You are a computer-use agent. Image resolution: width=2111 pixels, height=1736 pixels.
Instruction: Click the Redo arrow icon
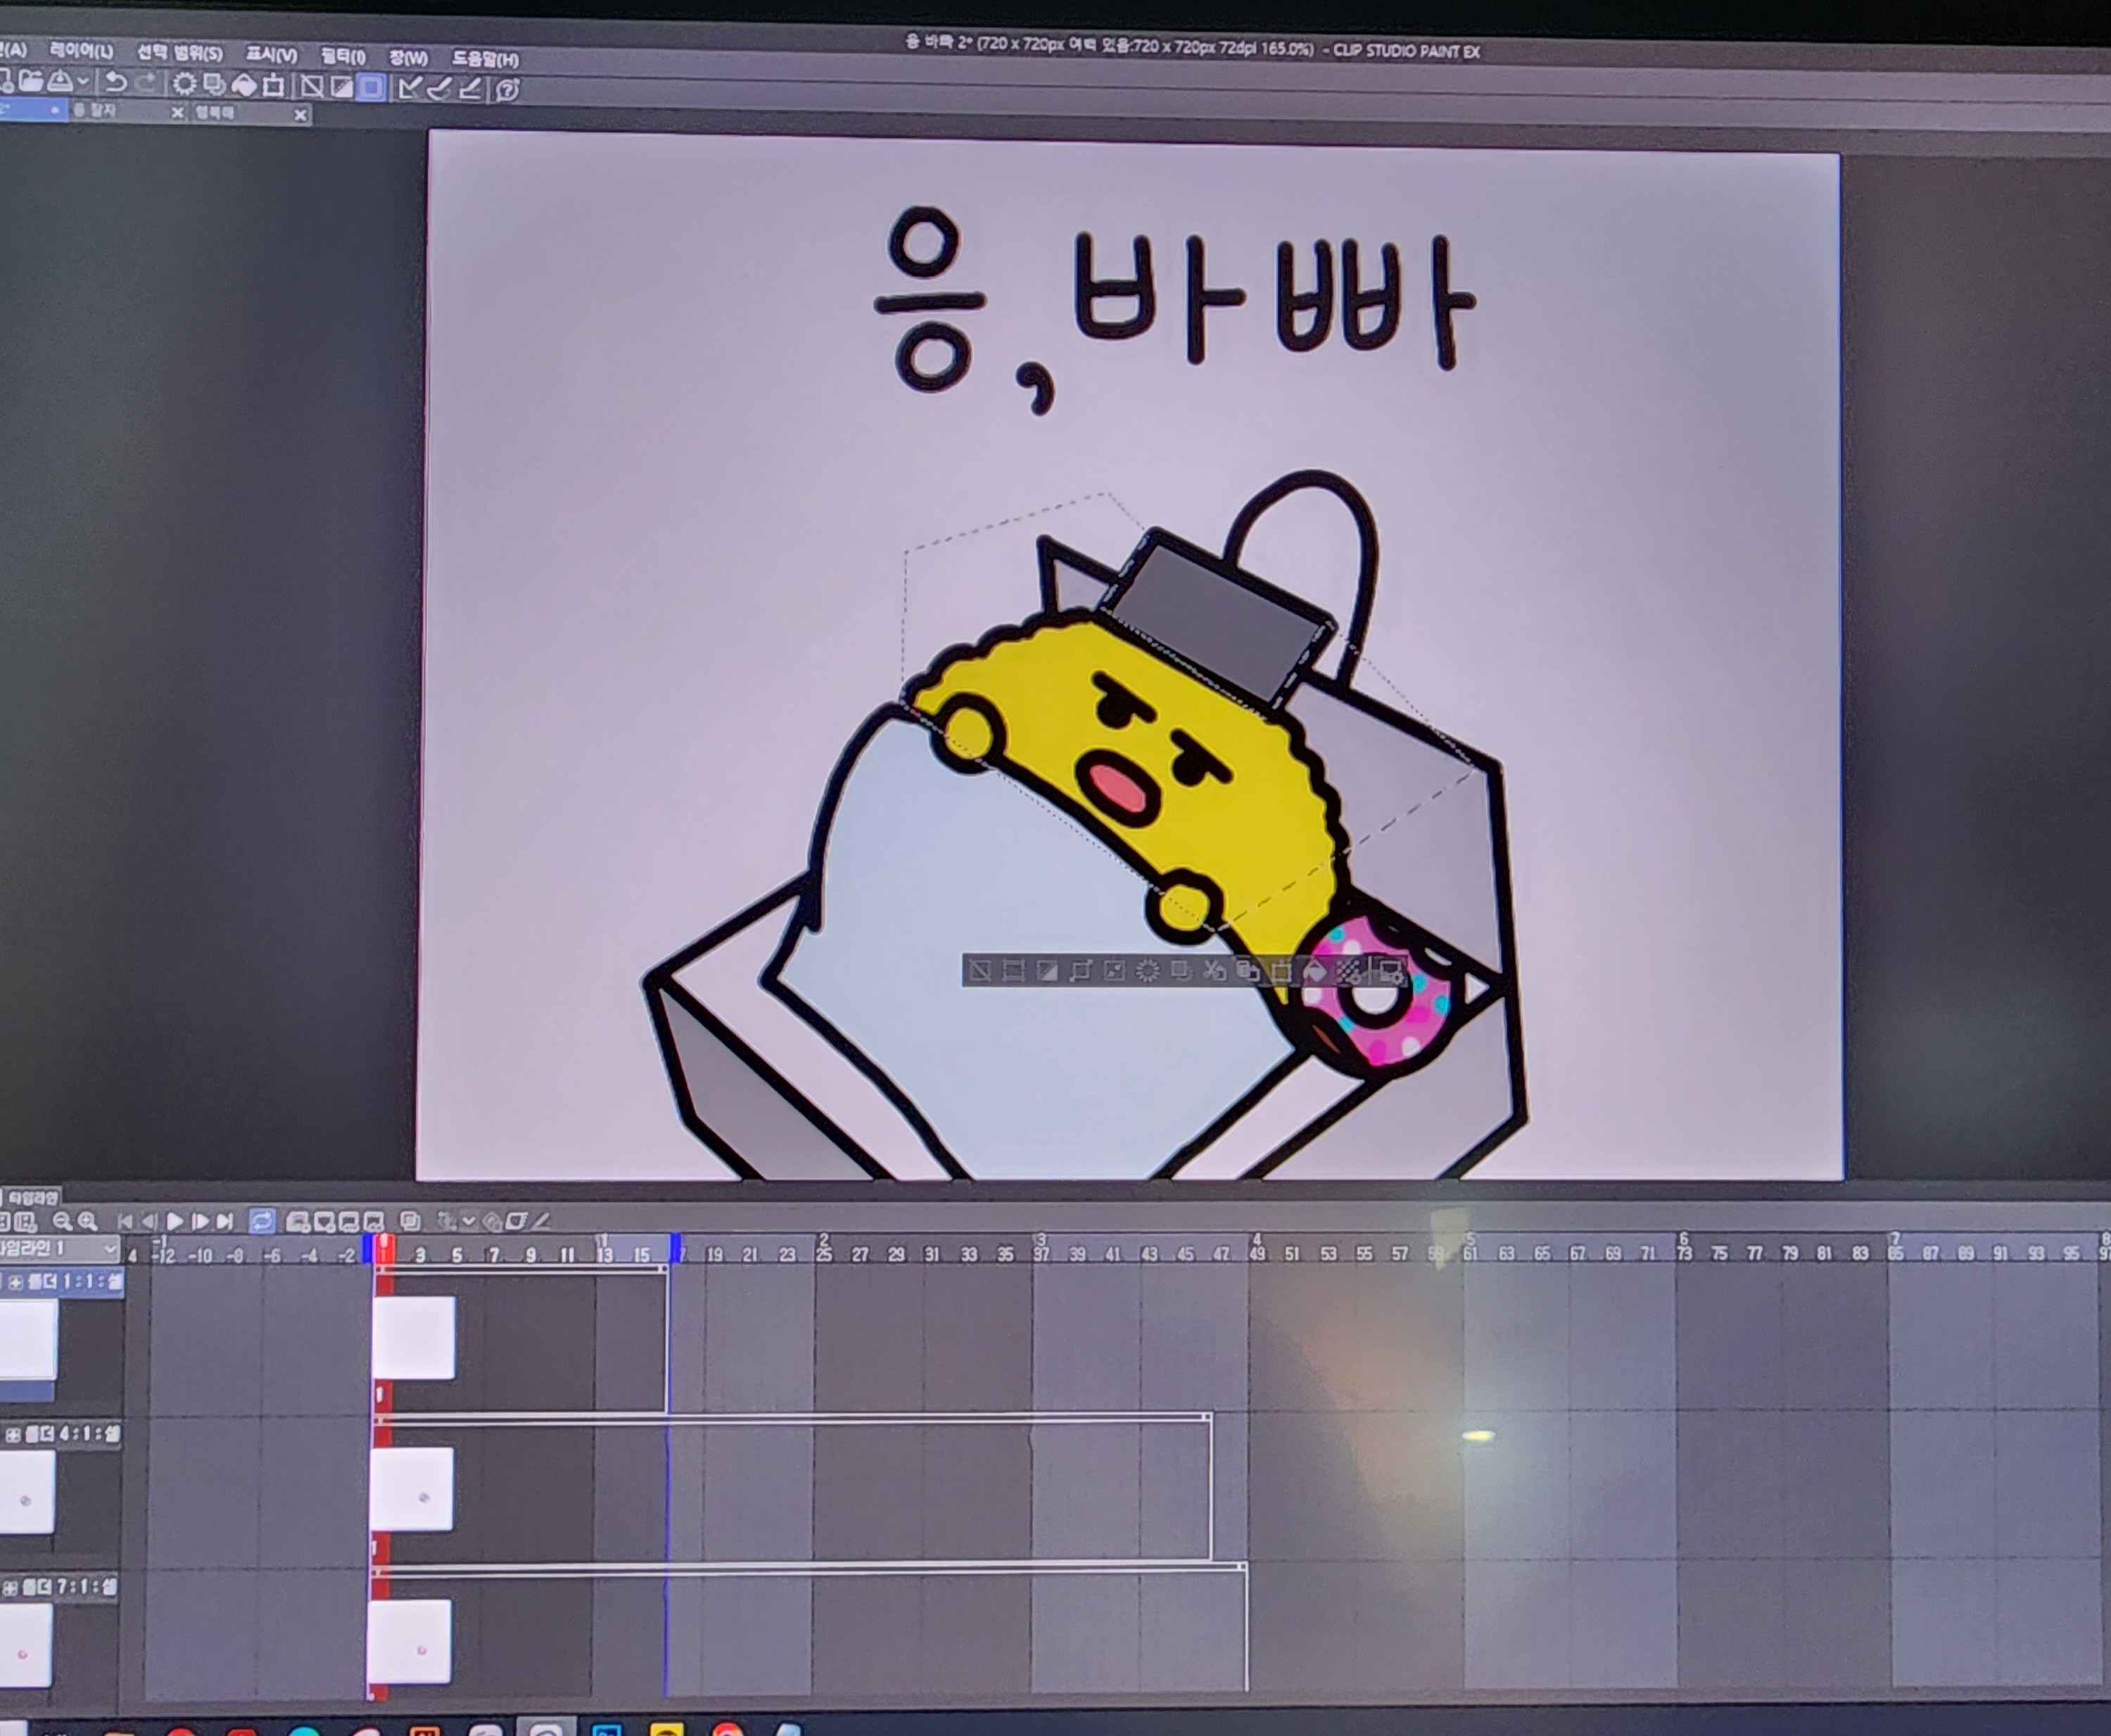click(146, 84)
